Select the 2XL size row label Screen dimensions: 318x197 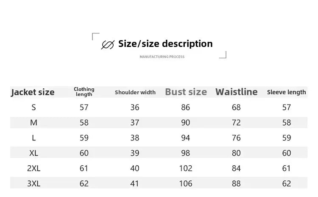[x=33, y=168]
